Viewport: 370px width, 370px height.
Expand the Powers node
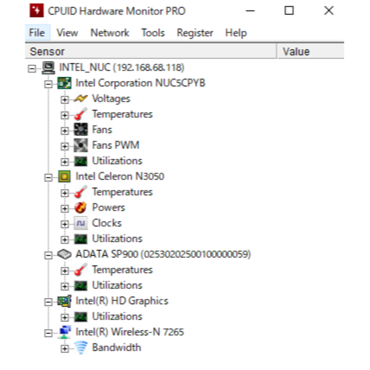coord(64,209)
